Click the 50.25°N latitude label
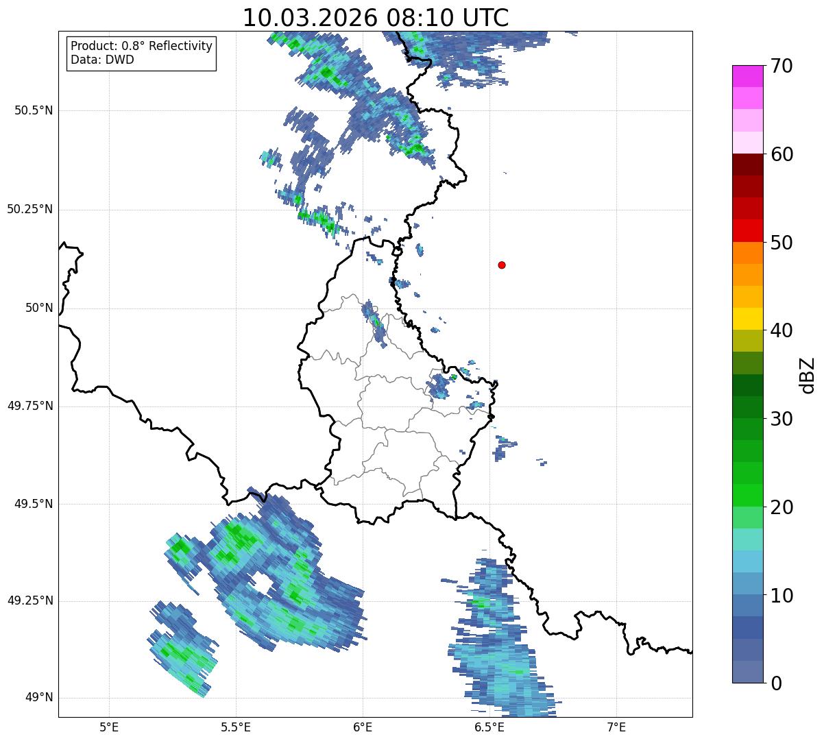 pyautogui.click(x=30, y=209)
